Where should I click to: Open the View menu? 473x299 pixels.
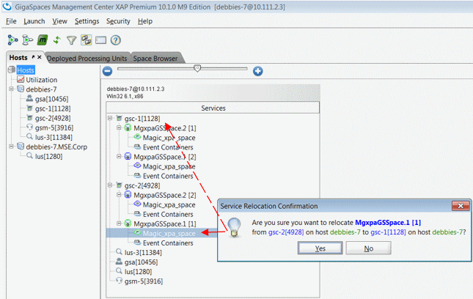point(59,21)
